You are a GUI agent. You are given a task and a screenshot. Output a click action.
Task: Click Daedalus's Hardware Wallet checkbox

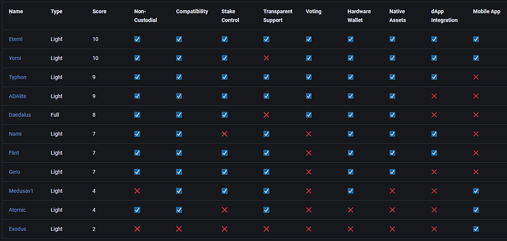(x=350, y=115)
